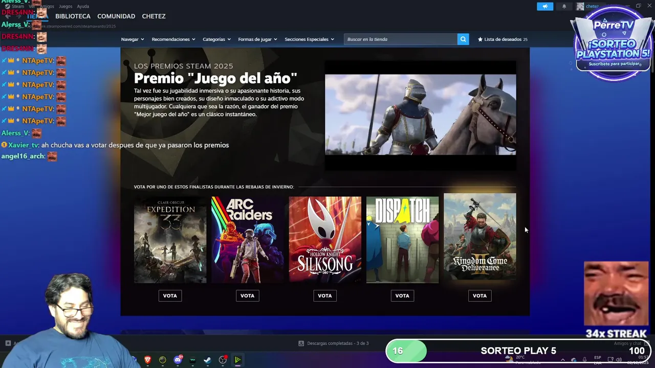655x368 pixels.
Task: Click the blue announcements megaphone icon
Action: 545,7
